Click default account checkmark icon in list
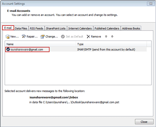Viewport: 156px width, 127px height. [8, 49]
